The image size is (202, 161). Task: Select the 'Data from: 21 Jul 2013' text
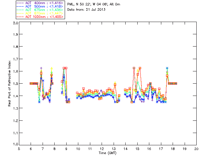[86, 10]
